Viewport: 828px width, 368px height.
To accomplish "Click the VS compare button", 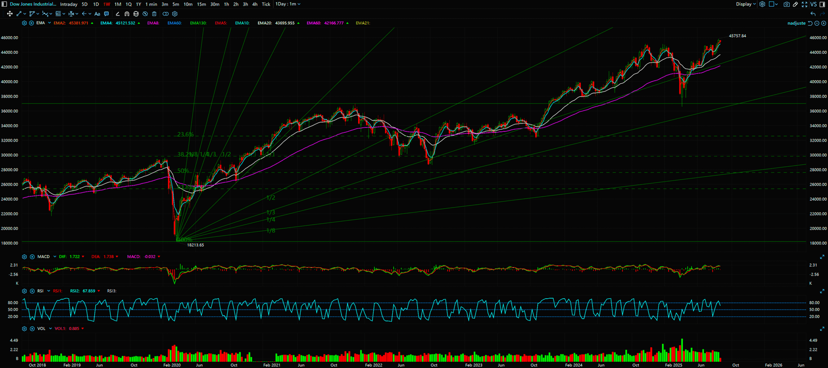I will point(814,4).
